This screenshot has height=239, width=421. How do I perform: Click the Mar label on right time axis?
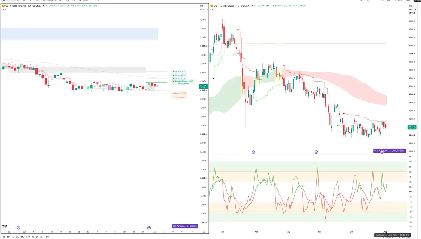[x=222, y=232]
